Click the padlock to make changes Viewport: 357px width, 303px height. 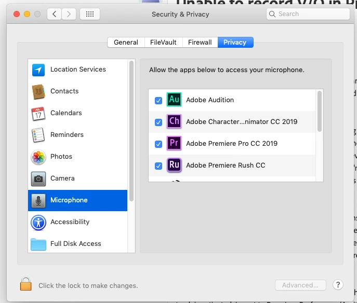[26, 284]
